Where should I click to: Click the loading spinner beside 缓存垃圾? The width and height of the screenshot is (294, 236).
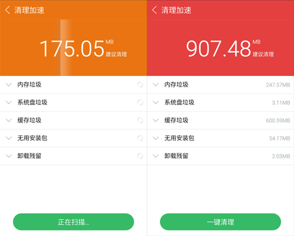140,120
